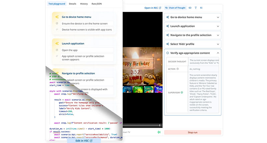The height and width of the screenshot is (143, 267).
Task: Click 'App splash screen or profile selection screen appears' field
Action: click(87, 58)
